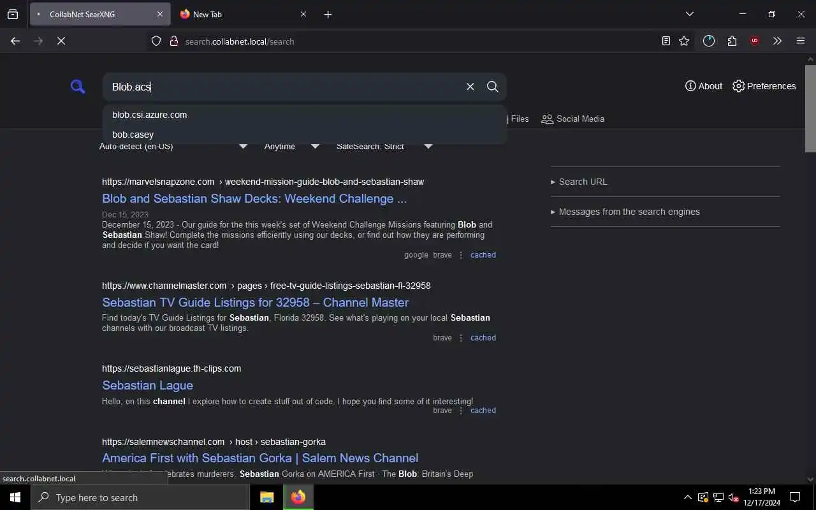This screenshot has width=816, height=510.
Task: Switch to the Social Media tab
Action: [x=572, y=119]
